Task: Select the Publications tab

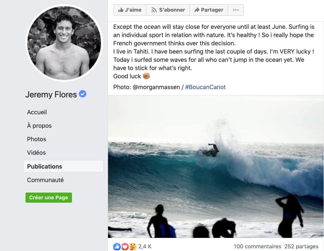Action: [45, 166]
